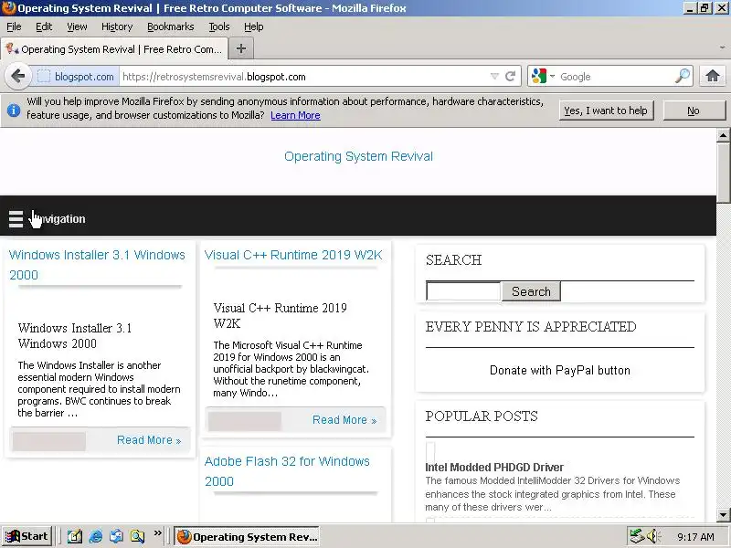Select the Operating System Revival tab

click(115, 49)
